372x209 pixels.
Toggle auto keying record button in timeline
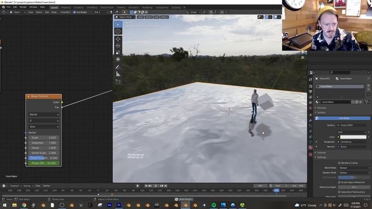[x=138, y=186]
